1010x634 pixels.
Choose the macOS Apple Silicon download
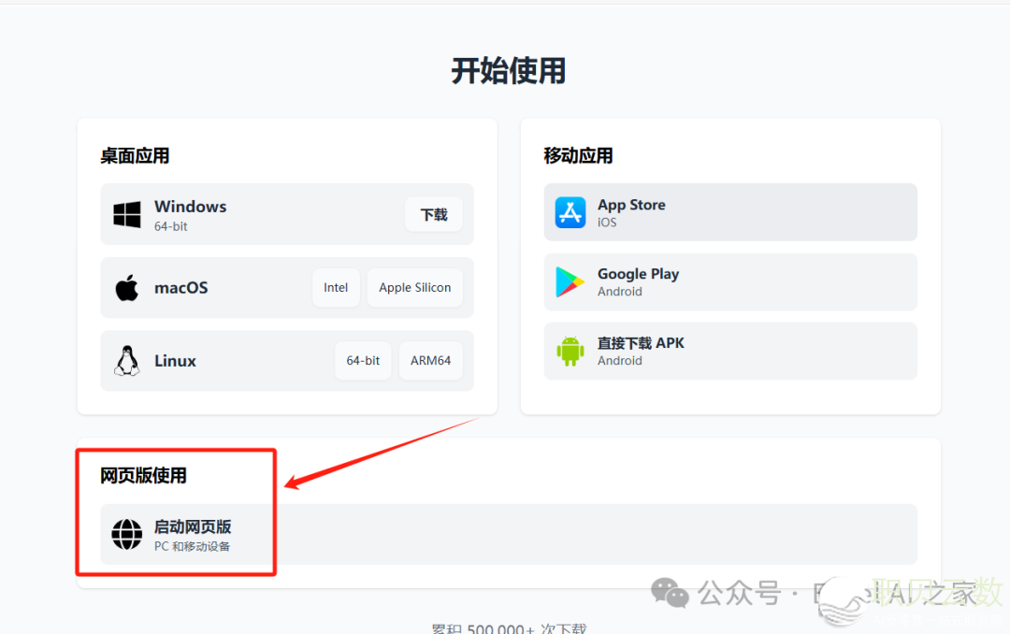point(415,287)
